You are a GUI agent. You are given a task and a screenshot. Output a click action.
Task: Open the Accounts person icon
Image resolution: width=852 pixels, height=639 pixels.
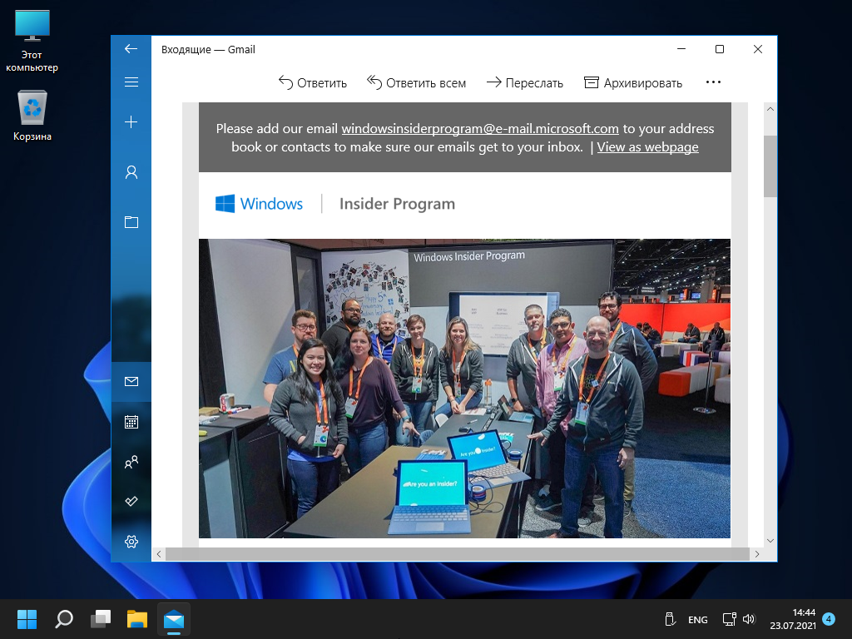point(131,172)
